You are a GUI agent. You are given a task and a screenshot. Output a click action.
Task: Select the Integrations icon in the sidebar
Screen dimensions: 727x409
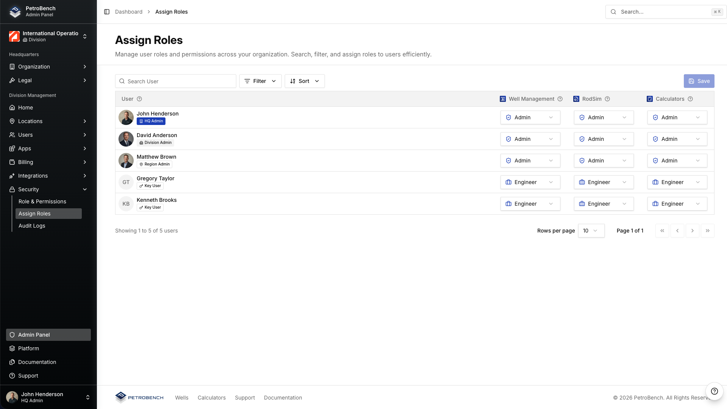[12, 176]
